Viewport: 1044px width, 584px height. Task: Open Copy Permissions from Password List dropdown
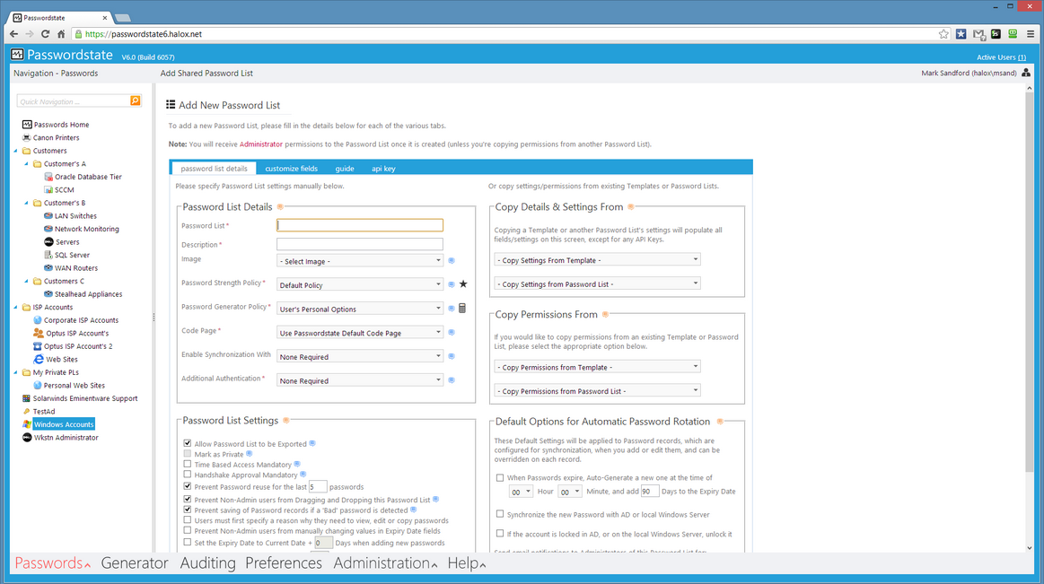click(597, 390)
